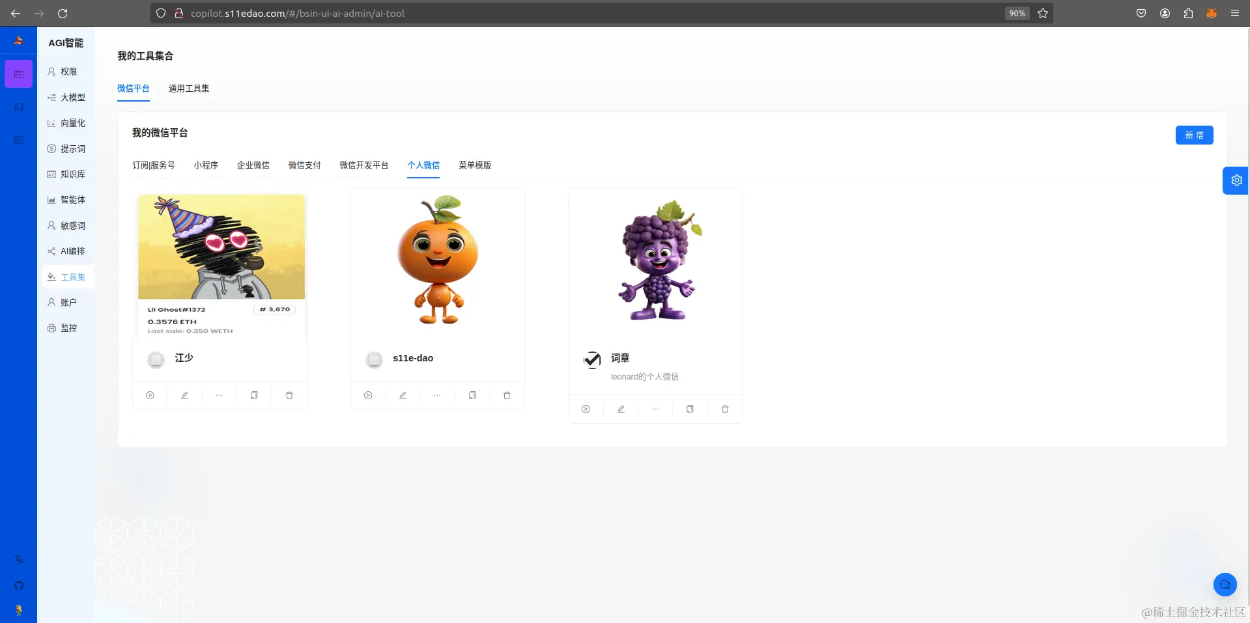The image size is (1250, 623).
Task: Bookmark page with star icon
Action: click(1043, 13)
